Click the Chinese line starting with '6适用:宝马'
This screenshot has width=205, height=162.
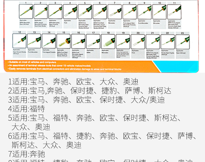click(x=102, y=136)
